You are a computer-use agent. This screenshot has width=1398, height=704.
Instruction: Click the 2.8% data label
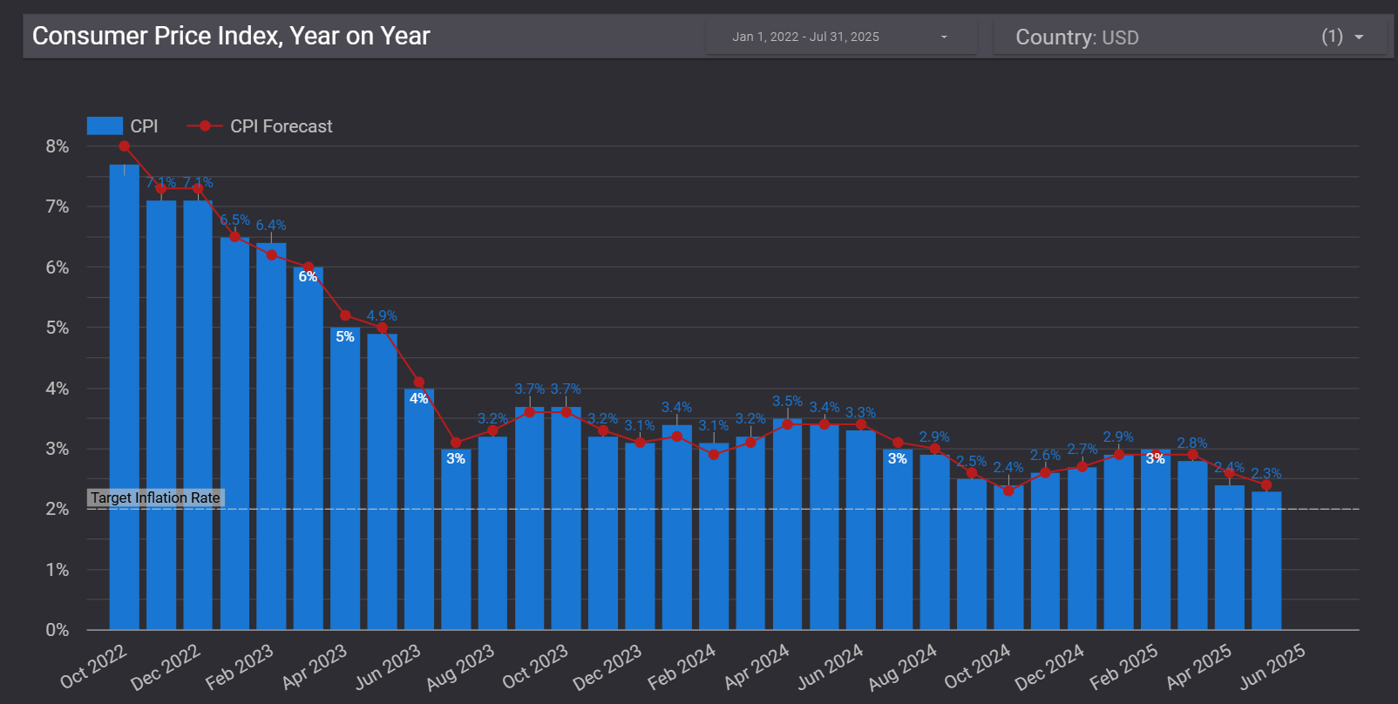[x=1192, y=443]
